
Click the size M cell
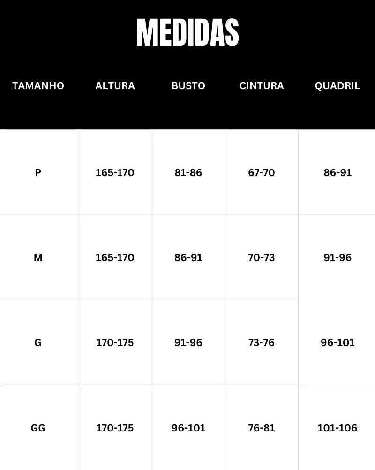point(38,258)
